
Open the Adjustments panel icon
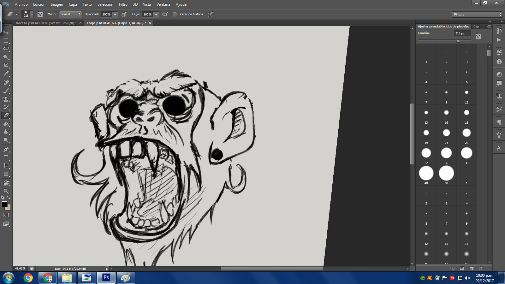[x=499, y=74]
